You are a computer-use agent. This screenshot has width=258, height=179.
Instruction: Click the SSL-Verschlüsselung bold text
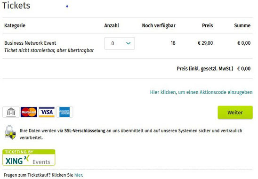[85, 131]
